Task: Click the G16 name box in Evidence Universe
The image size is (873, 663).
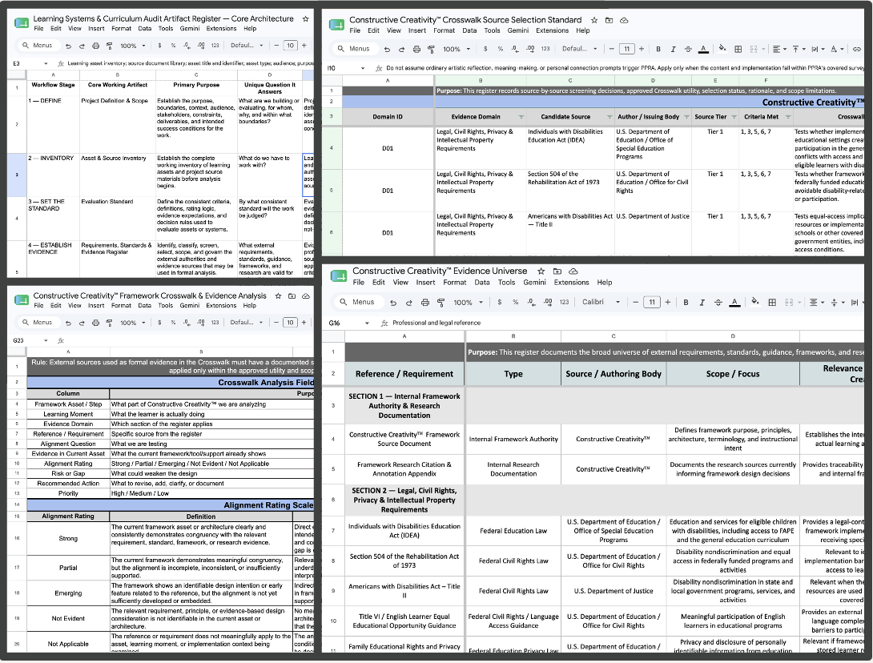Action: [348, 323]
